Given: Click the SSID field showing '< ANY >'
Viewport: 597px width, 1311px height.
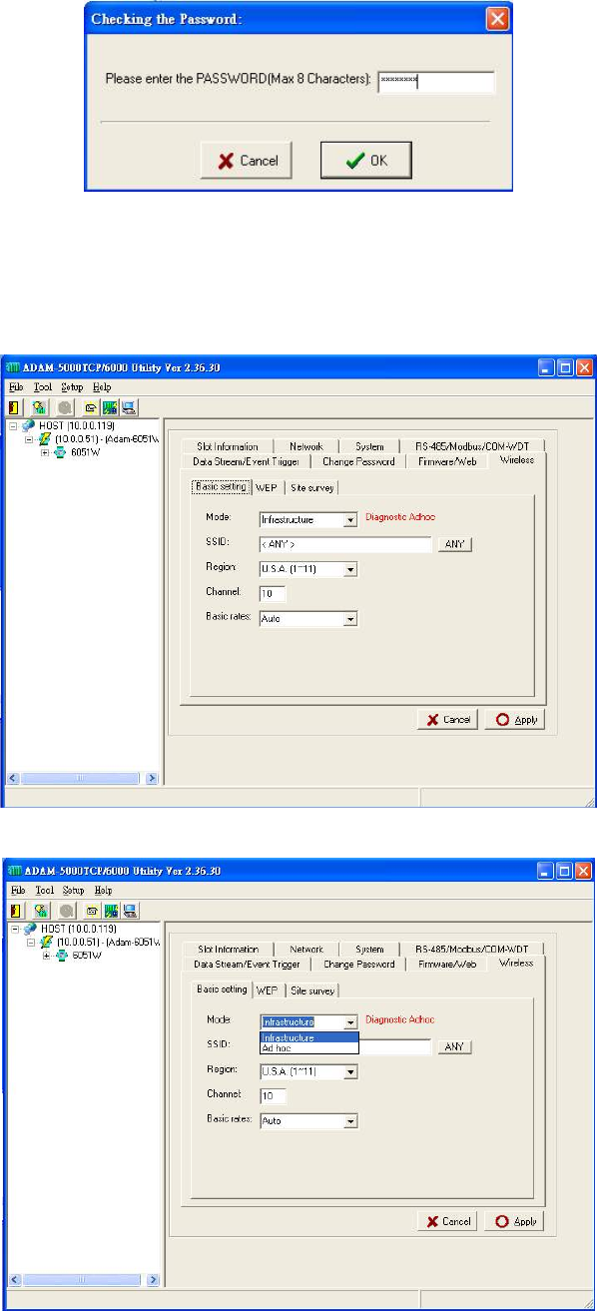Looking at the screenshot, I should [x=344, y=544].
